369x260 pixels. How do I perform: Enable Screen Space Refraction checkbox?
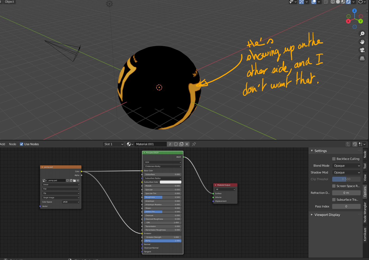coord(334,186)
